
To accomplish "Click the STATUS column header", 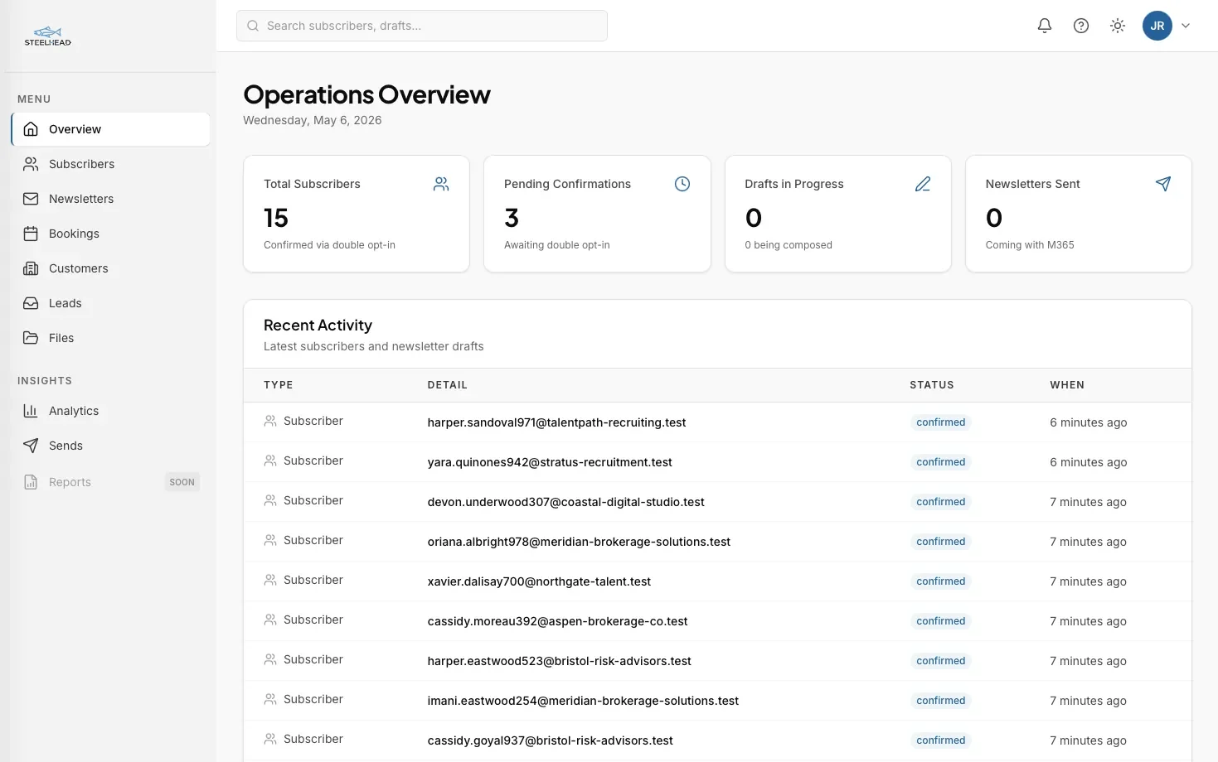I will [932, 385].
